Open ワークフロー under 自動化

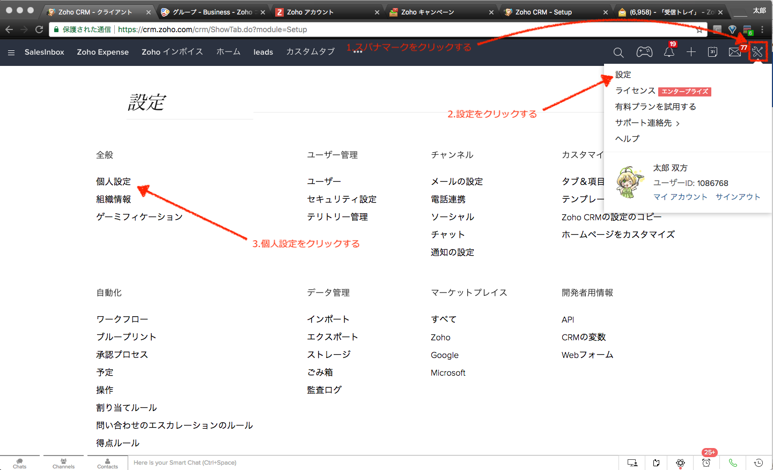pos(122,319)
